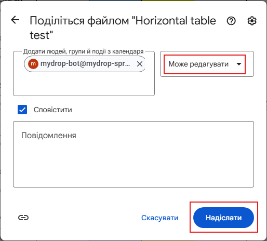Click the Сповістити checkbox label
The width and height of the screenshot is (267, 241).
[53, 110]
